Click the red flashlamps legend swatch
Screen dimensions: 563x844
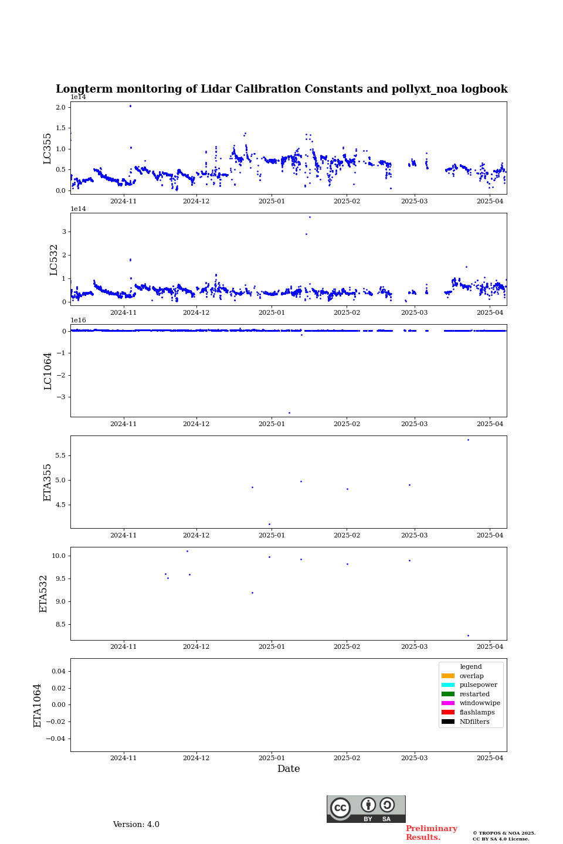pyautogui.click(x=448, y=713)
